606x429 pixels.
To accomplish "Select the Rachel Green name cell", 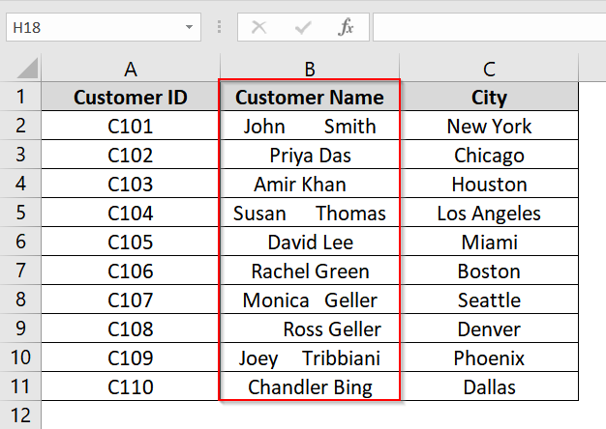I will [310, 270].
